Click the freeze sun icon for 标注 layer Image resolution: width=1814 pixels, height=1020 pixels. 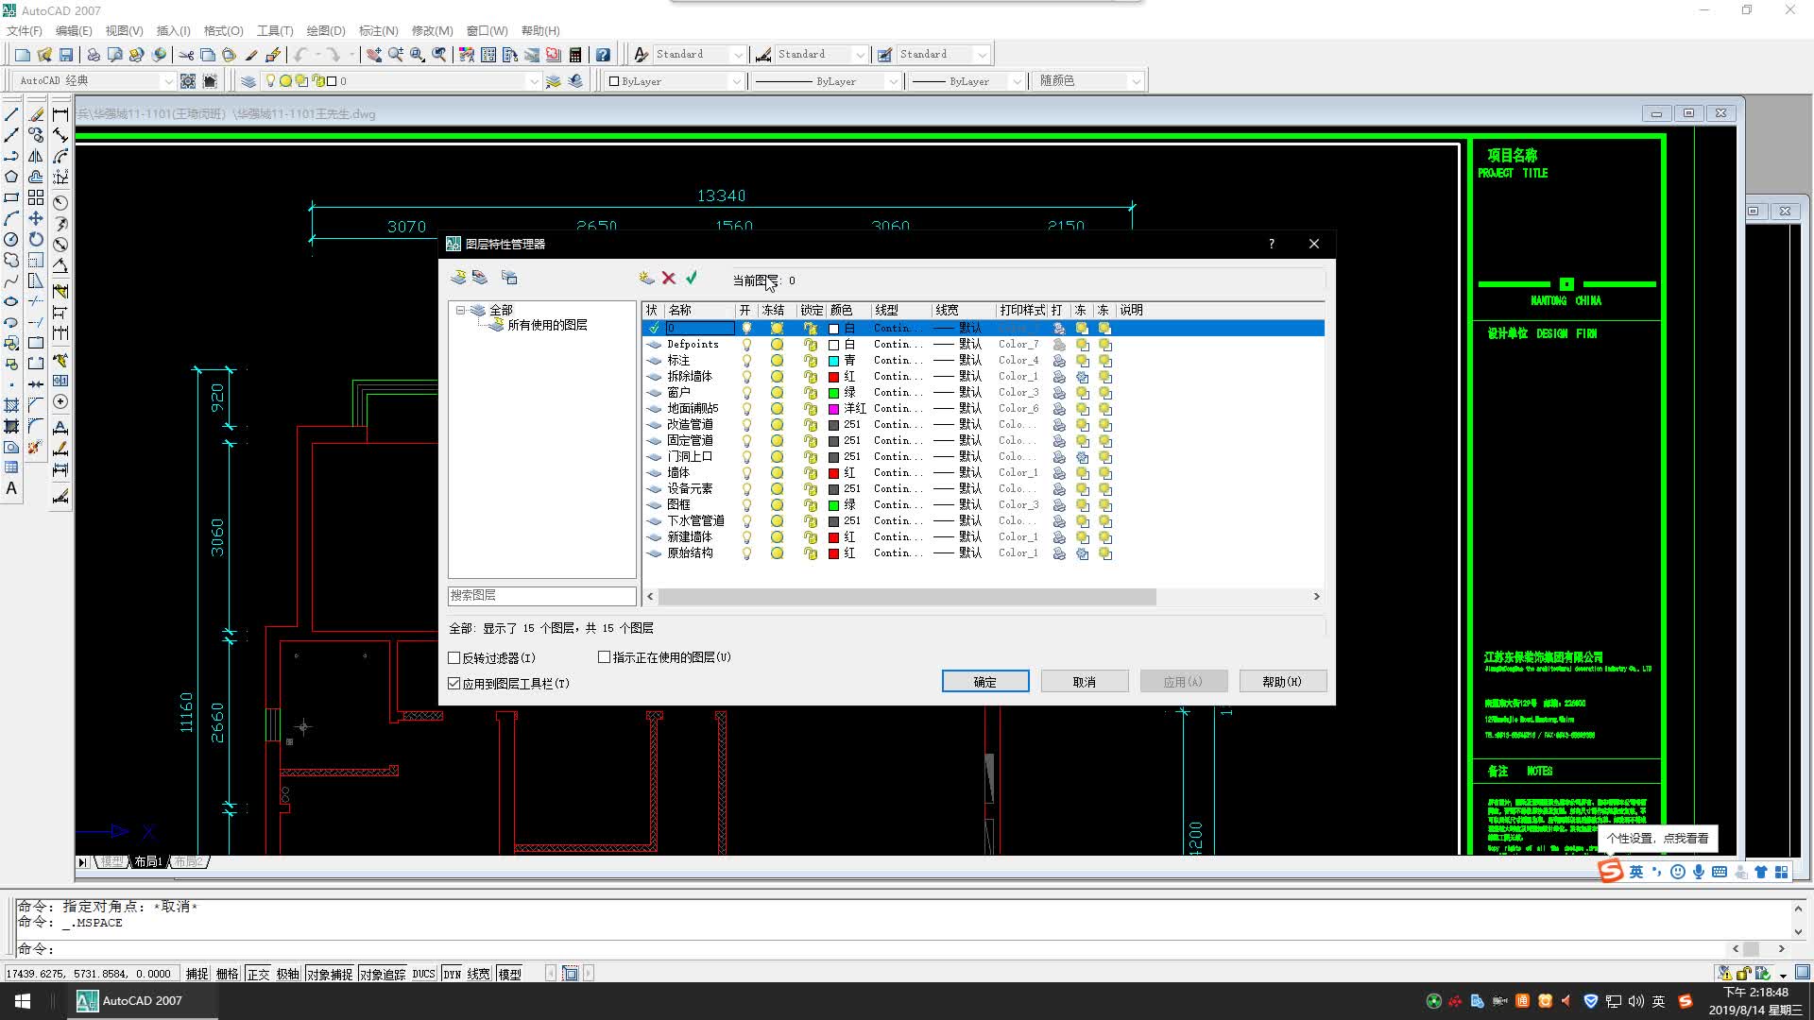coord(777,361)
